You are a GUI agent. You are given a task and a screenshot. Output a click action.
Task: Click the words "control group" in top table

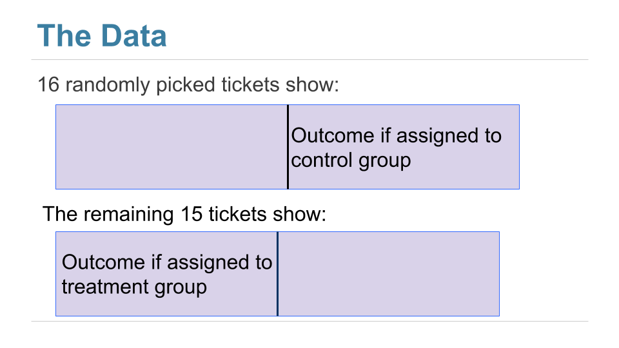tap(351, 160)
